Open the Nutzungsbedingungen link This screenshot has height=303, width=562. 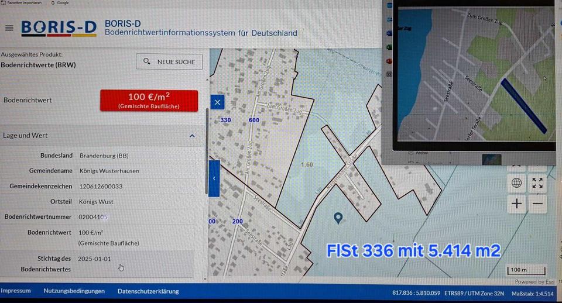click(74, 291)
